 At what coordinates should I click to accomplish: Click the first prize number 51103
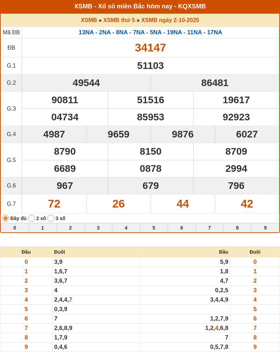[x=150, y=66]
